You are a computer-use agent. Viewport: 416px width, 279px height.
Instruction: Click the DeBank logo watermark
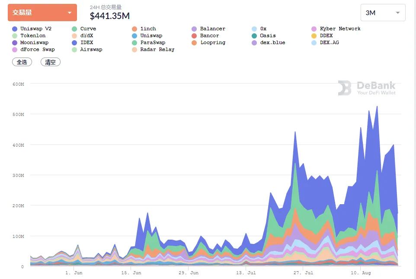click(367, 88)
